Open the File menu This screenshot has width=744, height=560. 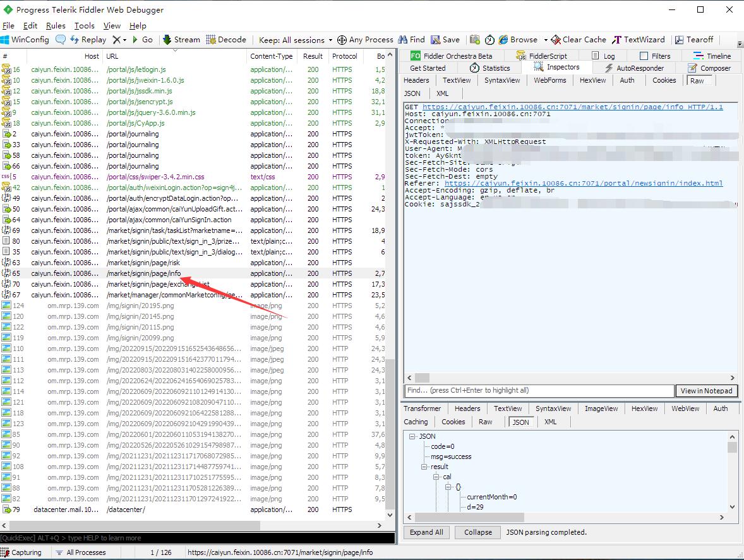coord(9,26)
